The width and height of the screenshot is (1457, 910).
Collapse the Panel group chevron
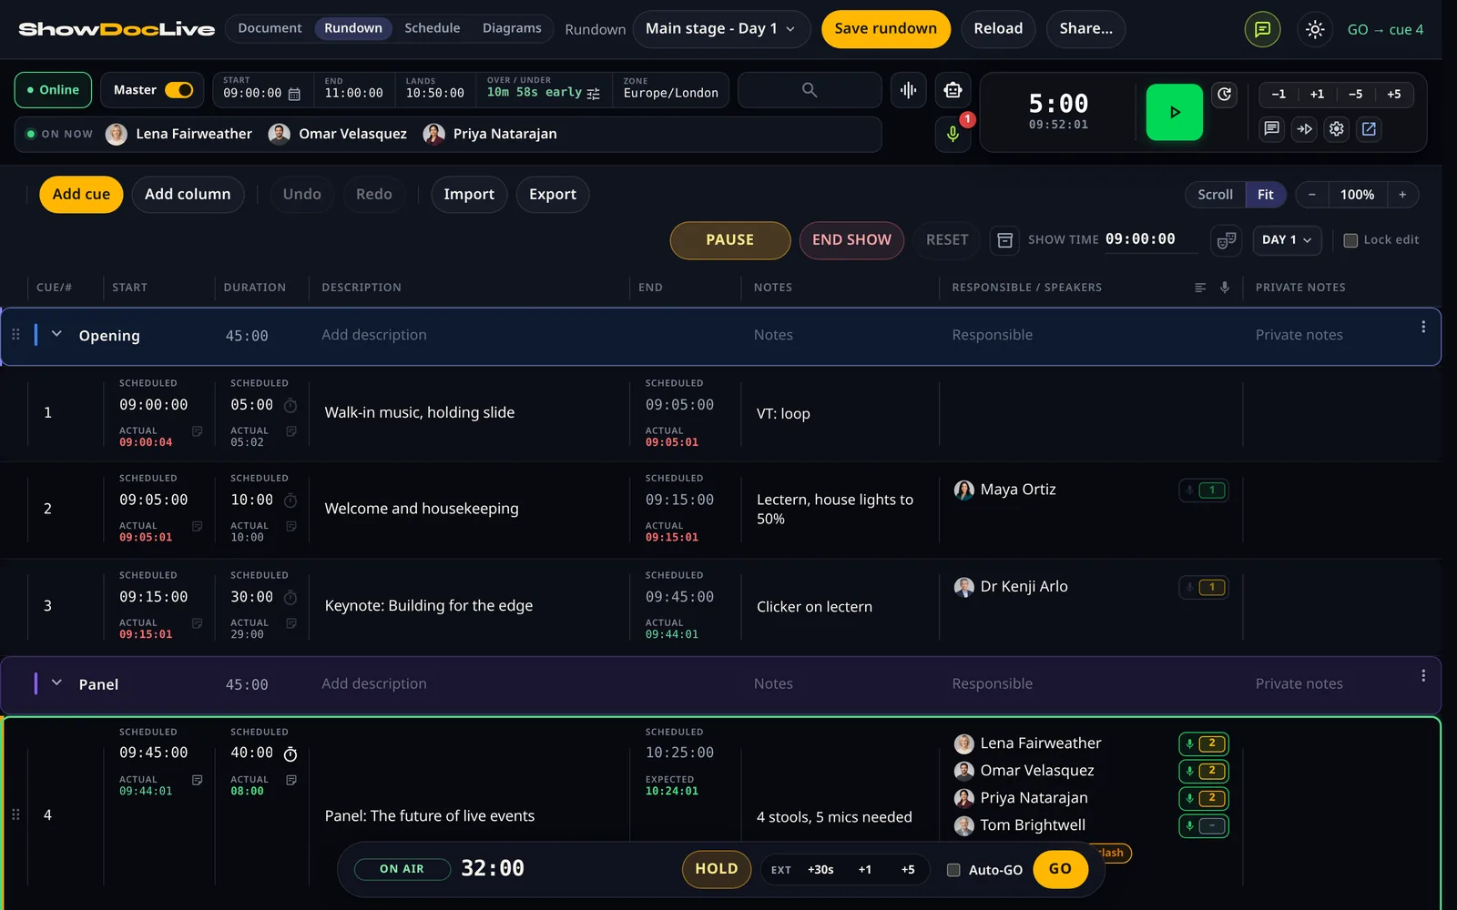coord(56,682)
